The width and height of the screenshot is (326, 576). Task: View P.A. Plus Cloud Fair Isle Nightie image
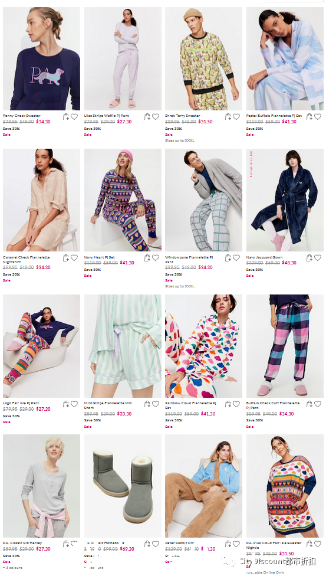[x=285, y=486]
